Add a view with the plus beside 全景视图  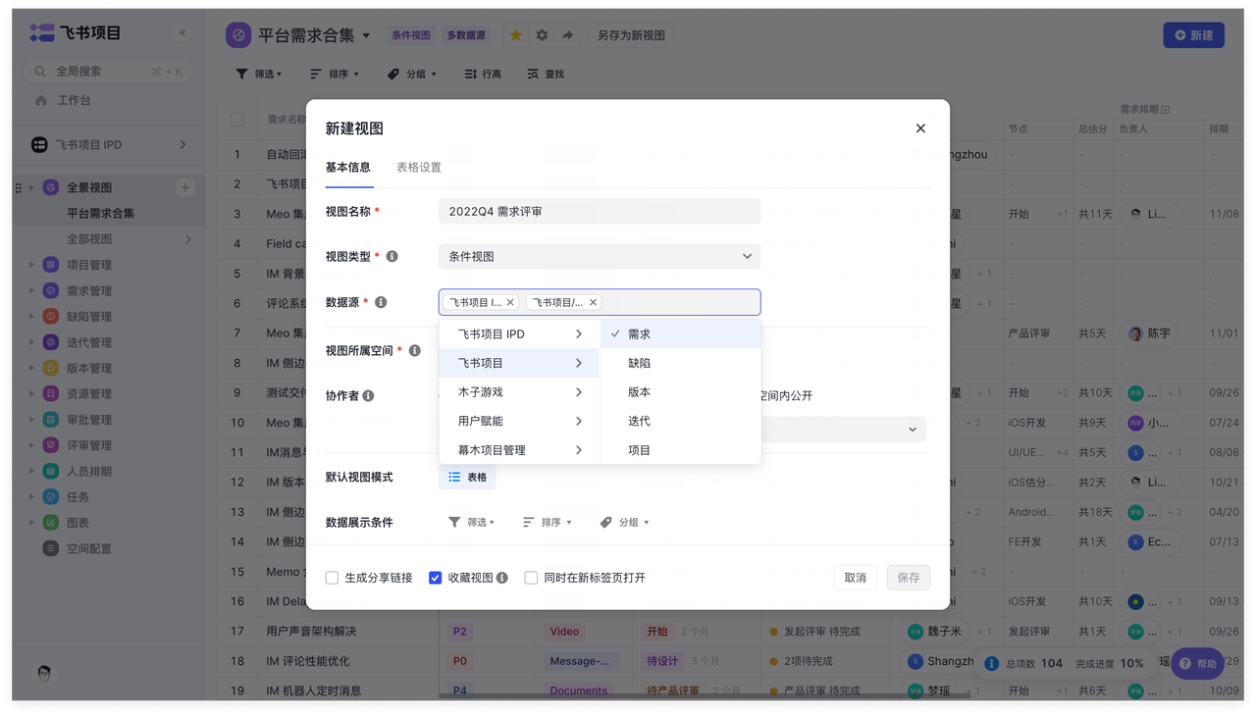185,187
